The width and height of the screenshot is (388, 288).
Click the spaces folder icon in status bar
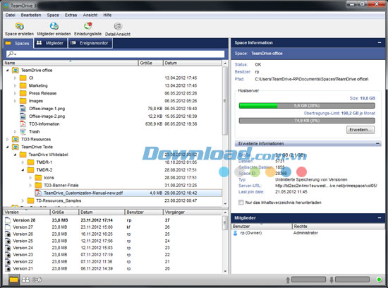point(13,280)
